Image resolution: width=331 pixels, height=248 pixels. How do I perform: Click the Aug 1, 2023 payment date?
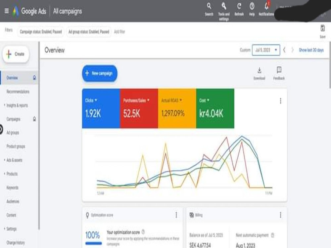coord(246,245)
